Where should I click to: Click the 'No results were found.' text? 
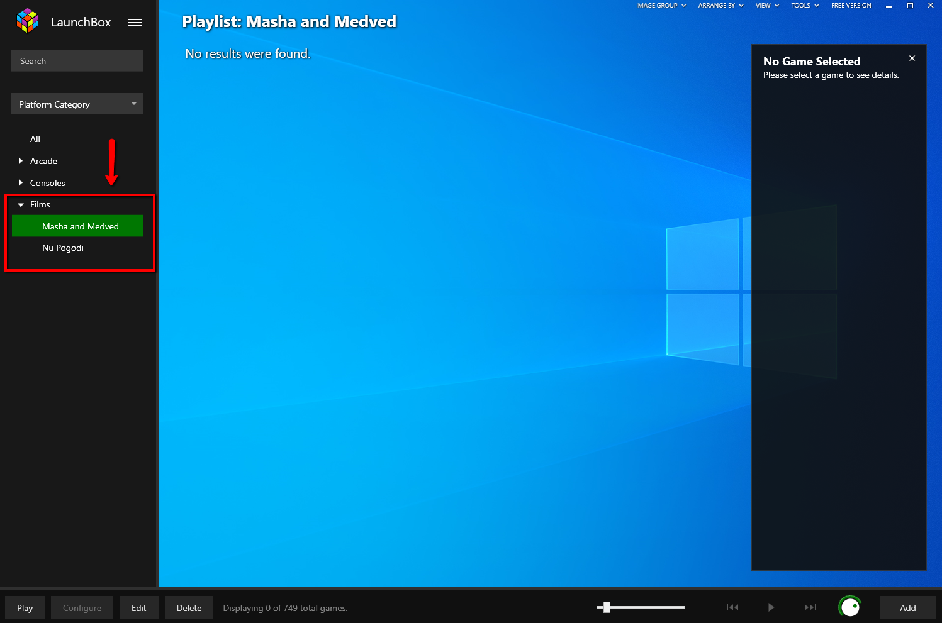point(248,53)
